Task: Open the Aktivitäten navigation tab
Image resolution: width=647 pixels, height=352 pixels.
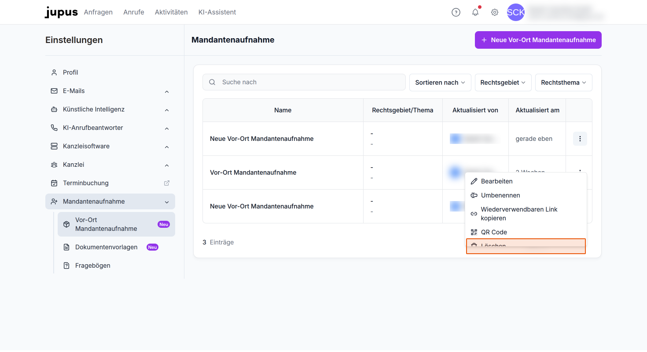Action: [171, 12]
